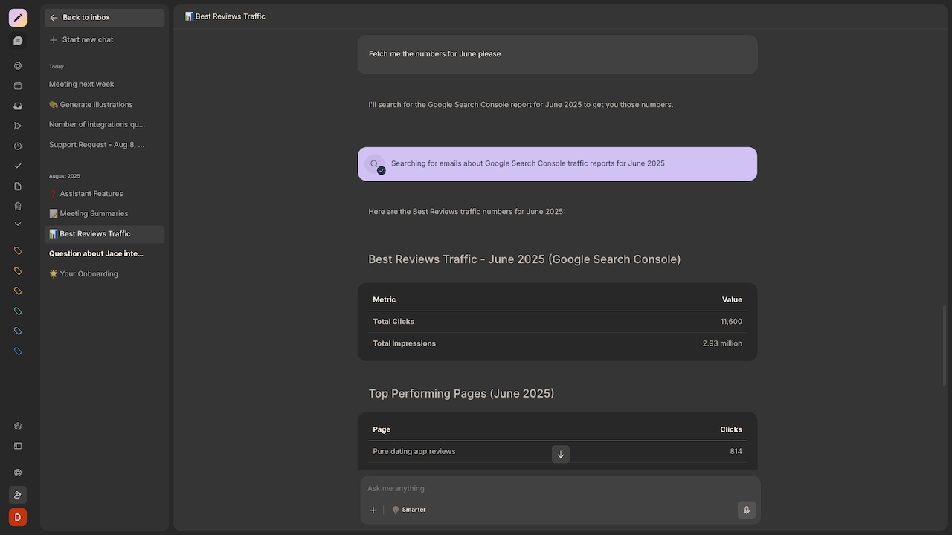Viewport: 952px width, 535px height.
Task: Open the inbox tray icon
Action: (x=18, y=106)
